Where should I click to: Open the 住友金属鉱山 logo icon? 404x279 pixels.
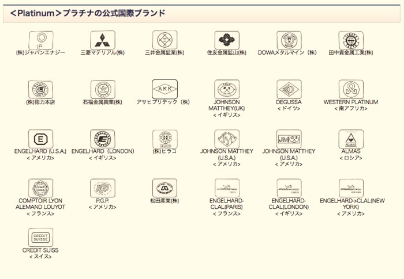(227, 40)
